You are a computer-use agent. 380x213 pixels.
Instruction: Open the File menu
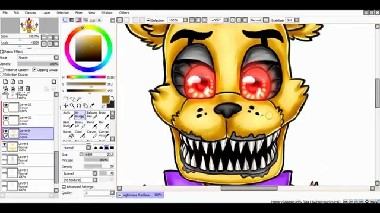click(5, 13)
